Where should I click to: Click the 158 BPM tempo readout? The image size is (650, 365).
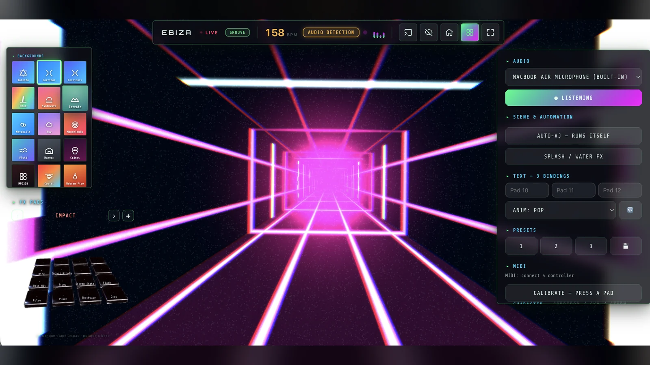click(x=281, y=32)
